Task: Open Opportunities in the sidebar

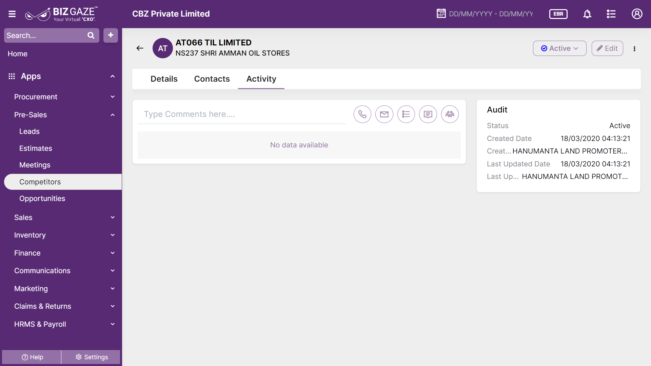Action: [x=42, y=199]
